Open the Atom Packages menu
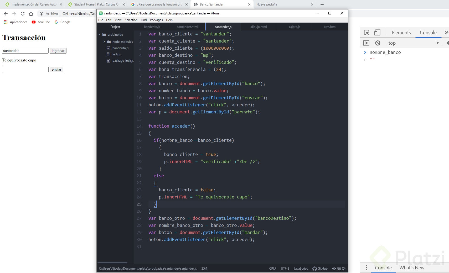The width and height of the screenshot is (449, 273). pyautogui.click(x=156, y=20)
